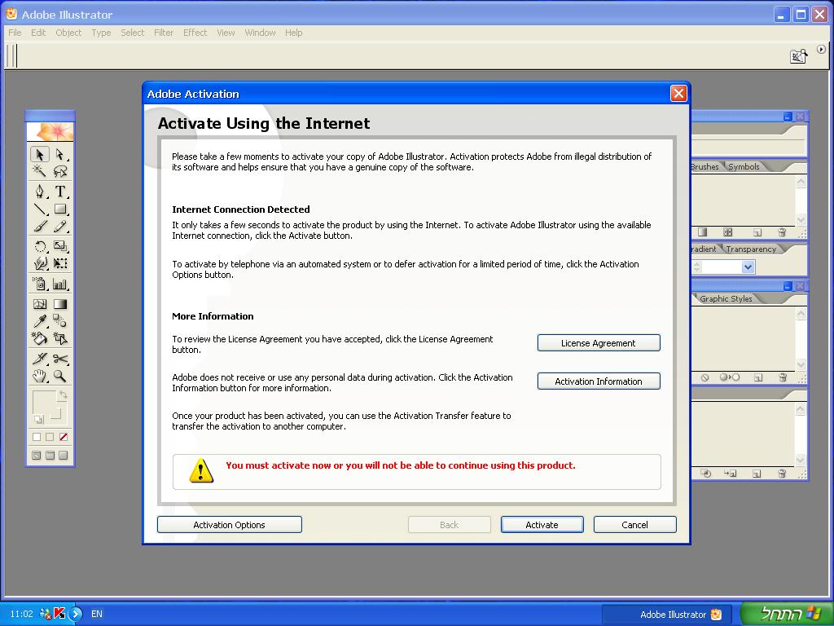Image resolution: width=834 pixels, height=626 pixels.
Task: Select the Live Paint Selection tool
Action: (60, 338)
